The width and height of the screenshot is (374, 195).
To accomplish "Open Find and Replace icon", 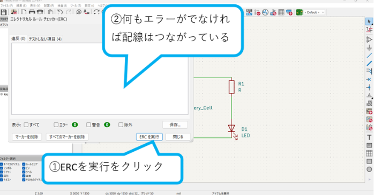I will (87, 12).
